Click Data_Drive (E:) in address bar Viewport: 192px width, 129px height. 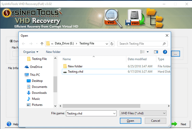[x=64, y=43]
